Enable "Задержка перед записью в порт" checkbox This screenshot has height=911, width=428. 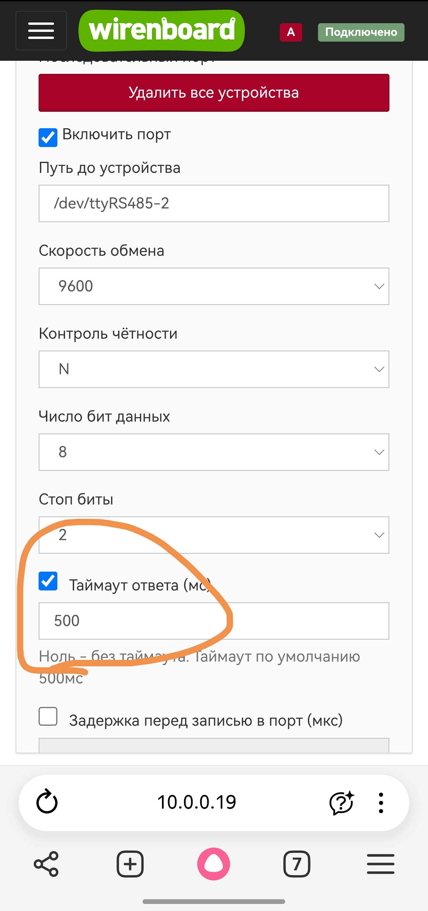pos(48,716)
